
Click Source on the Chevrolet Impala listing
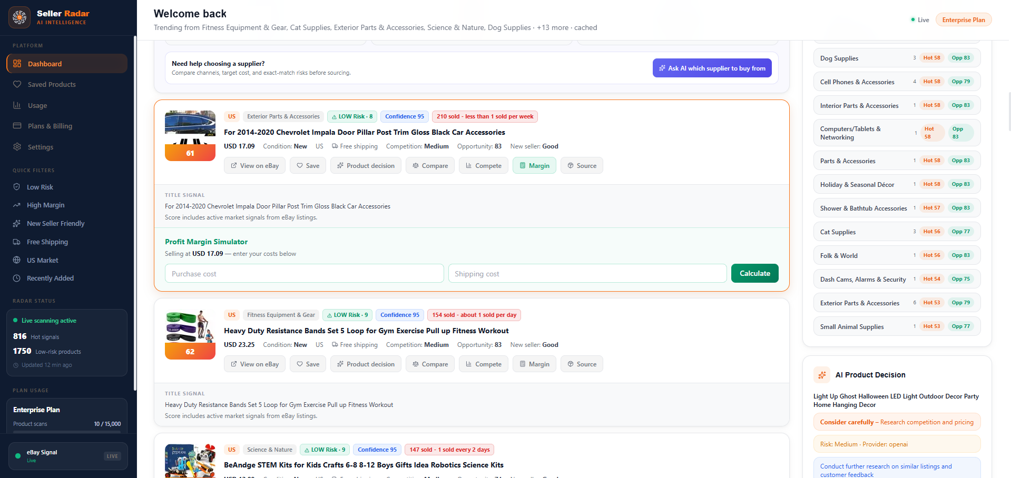tap(582, 165)
